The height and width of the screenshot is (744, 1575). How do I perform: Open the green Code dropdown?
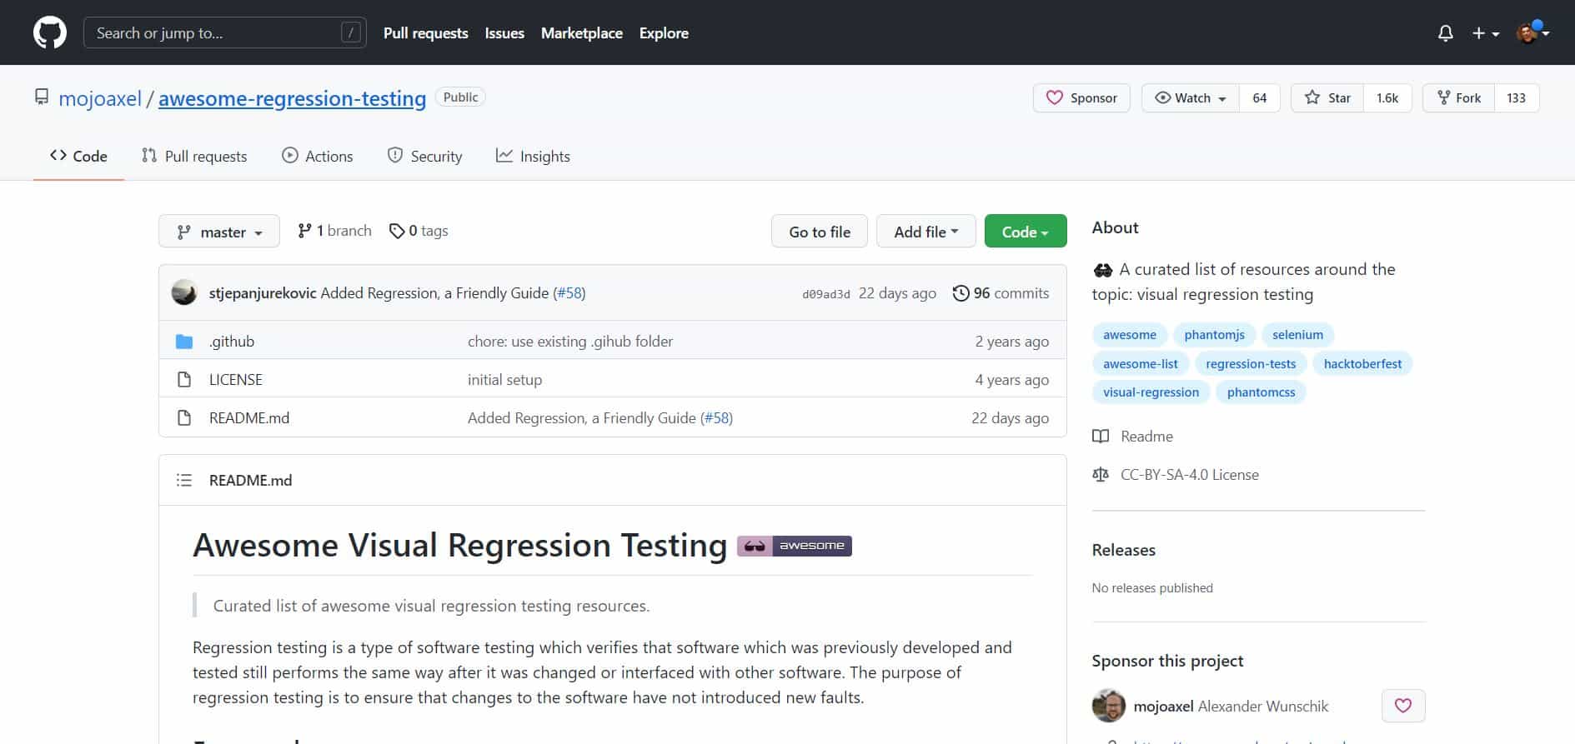click(x=1025, y=232)
